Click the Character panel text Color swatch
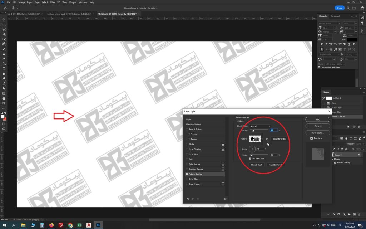Image resolution: width=366 pixels, height=229 pixels. point(352,39)
